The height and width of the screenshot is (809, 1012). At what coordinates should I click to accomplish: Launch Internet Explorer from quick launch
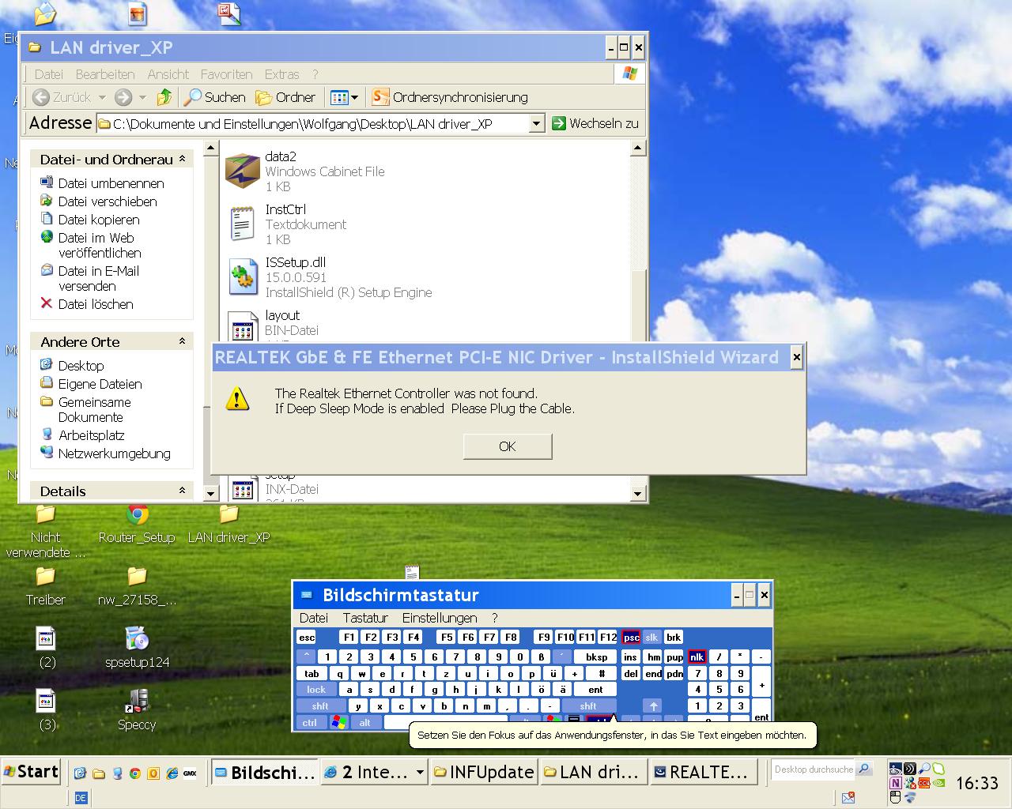172,773
